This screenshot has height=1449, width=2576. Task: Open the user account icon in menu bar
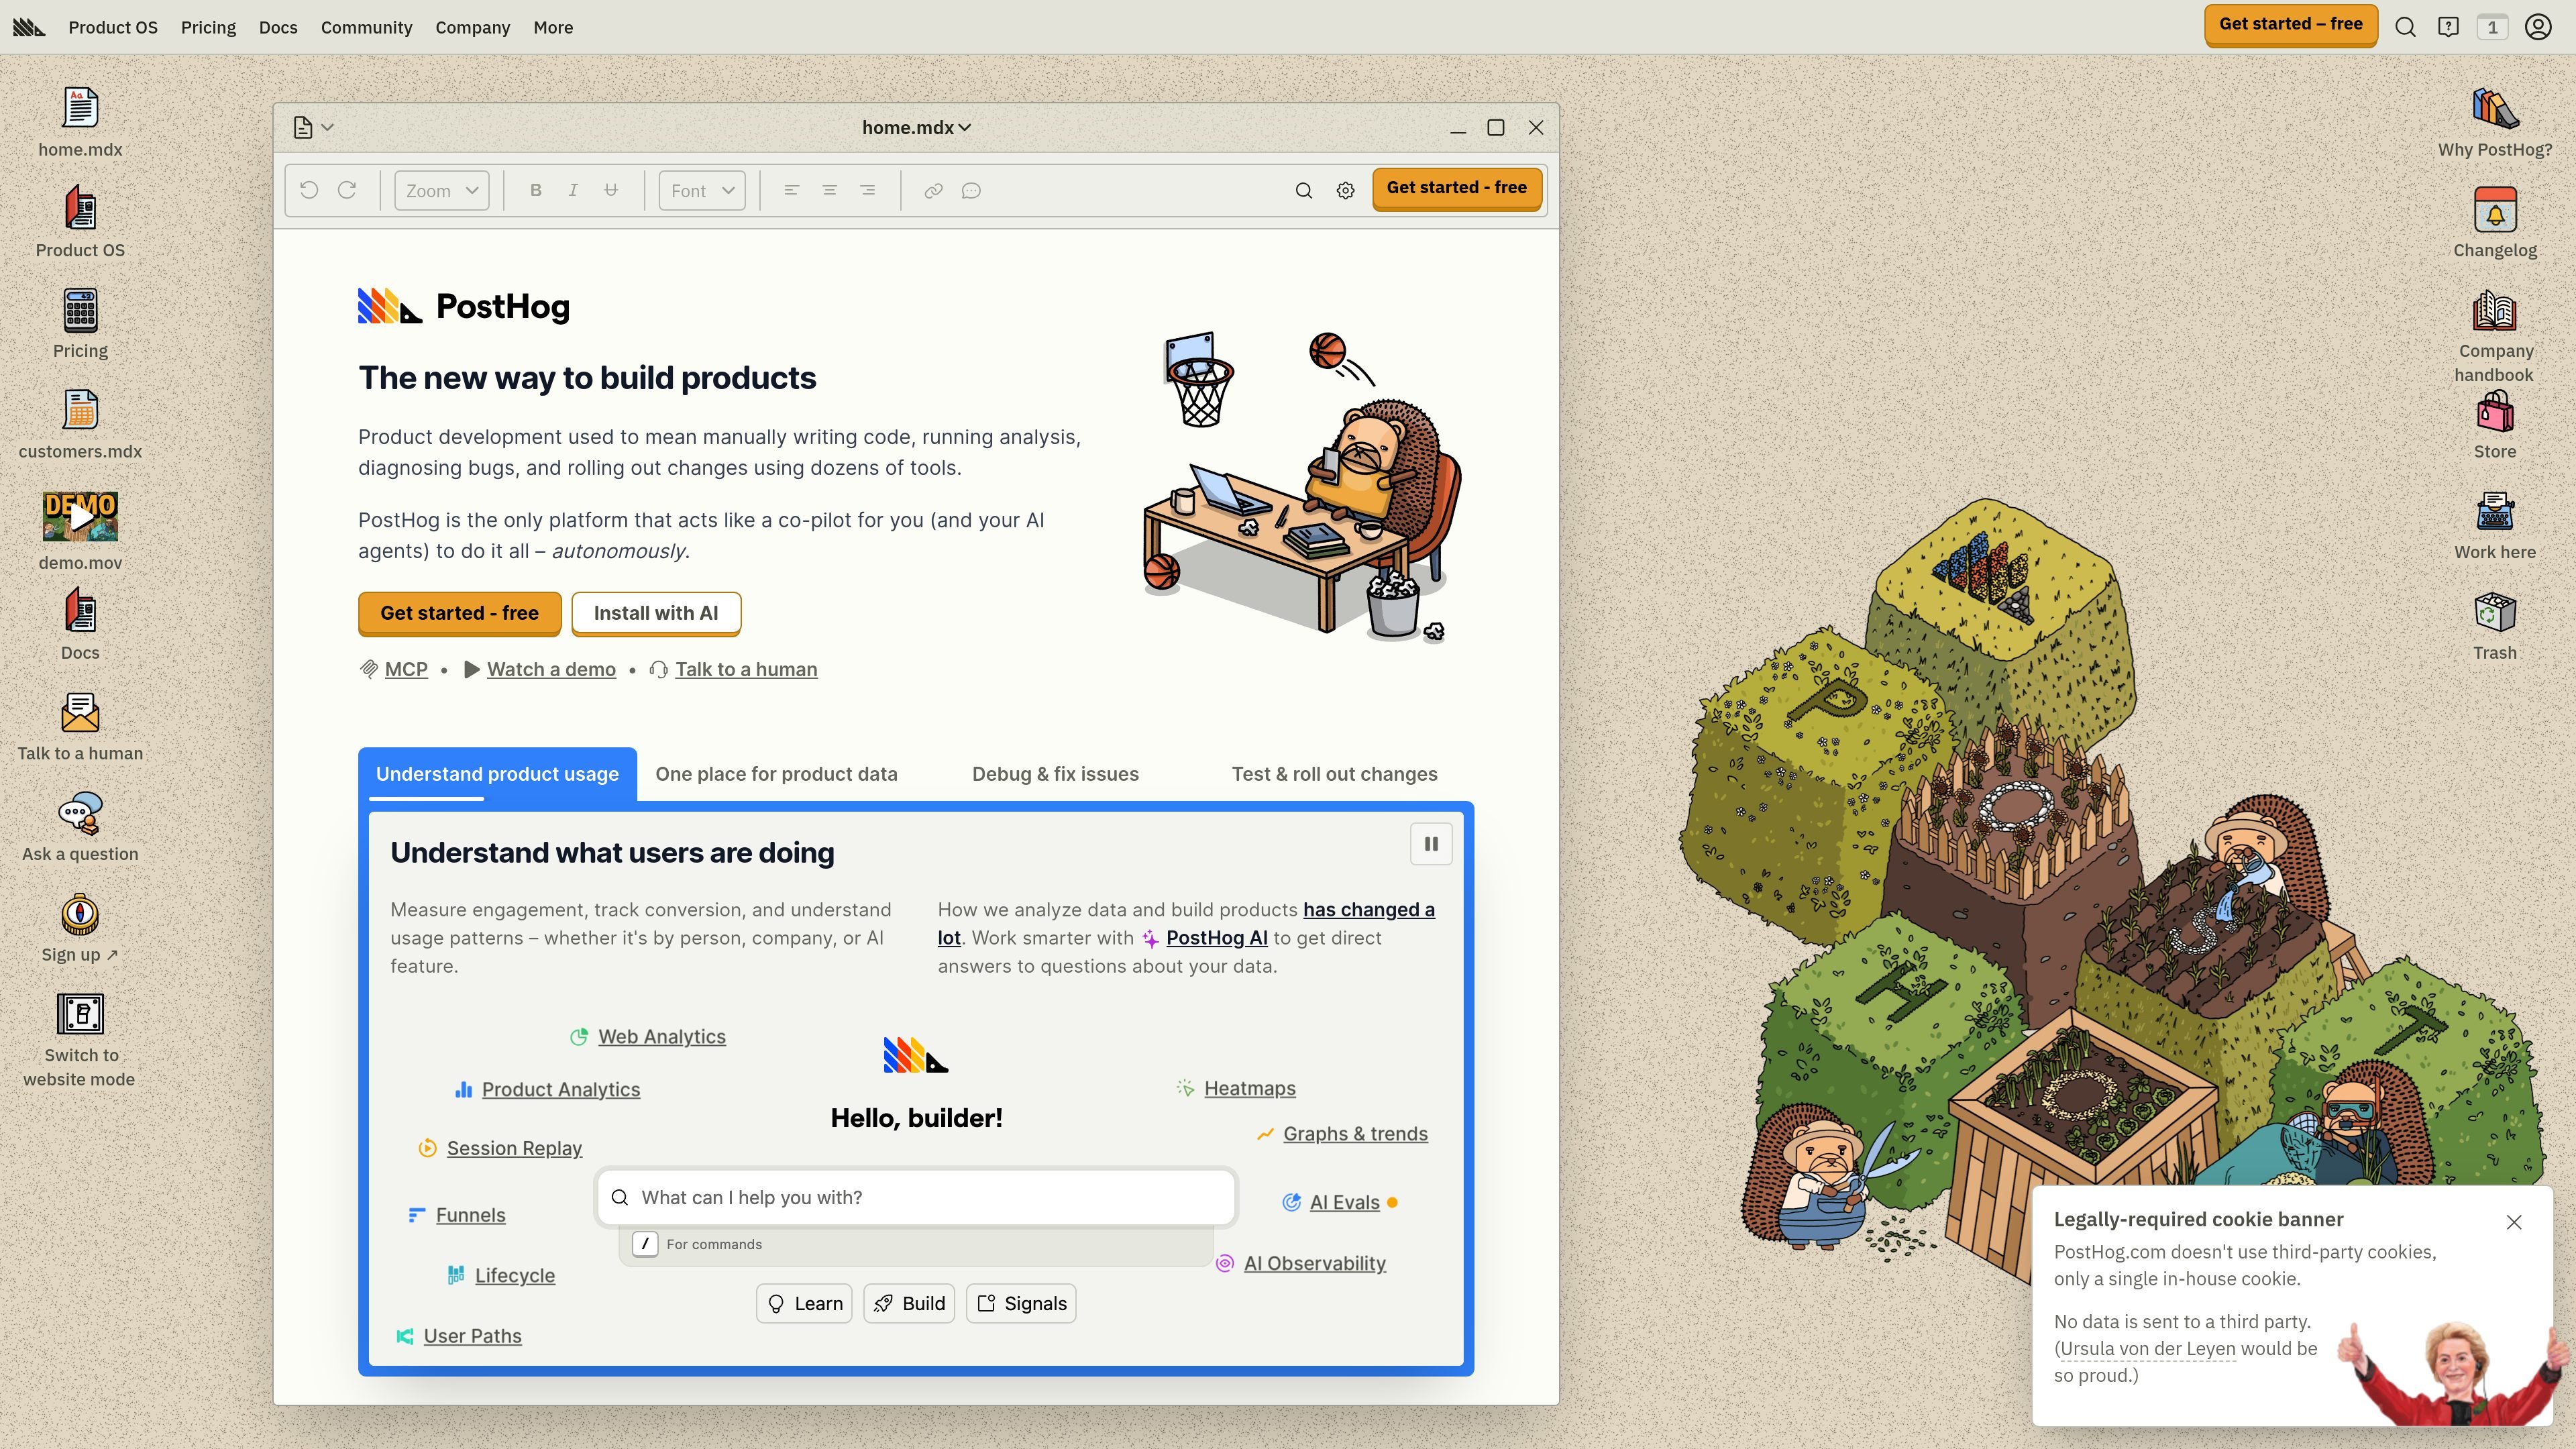[2538, 27]
